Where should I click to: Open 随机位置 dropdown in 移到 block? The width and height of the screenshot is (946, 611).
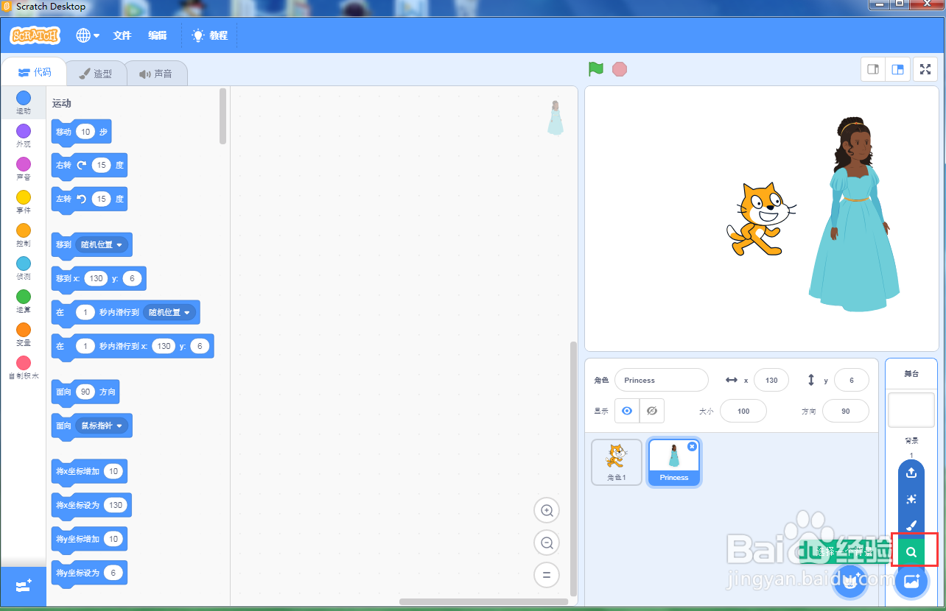[x=102, y=244]
